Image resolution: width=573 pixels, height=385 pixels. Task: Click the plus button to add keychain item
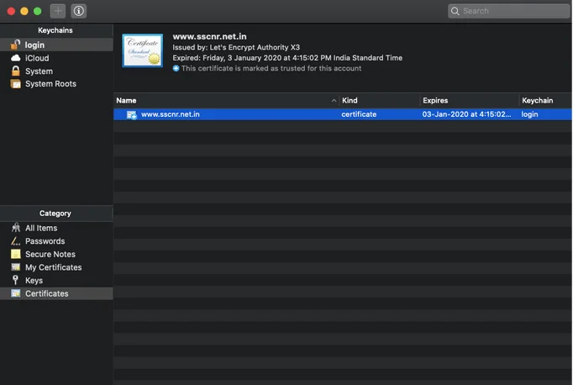point(58,11)
